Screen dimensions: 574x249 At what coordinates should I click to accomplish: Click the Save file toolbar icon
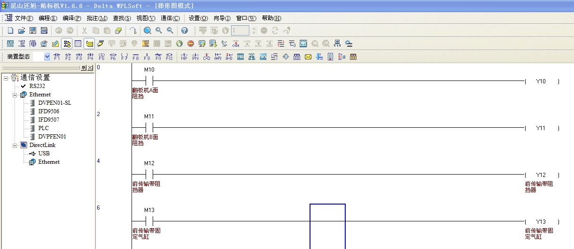tap(33, 30)
